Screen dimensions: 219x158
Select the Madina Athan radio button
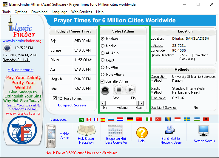103,46
